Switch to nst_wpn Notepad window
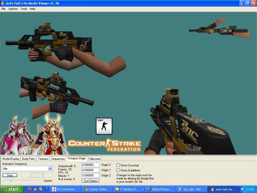This screenshot has width=257, height=193. (x=192, y=189)
